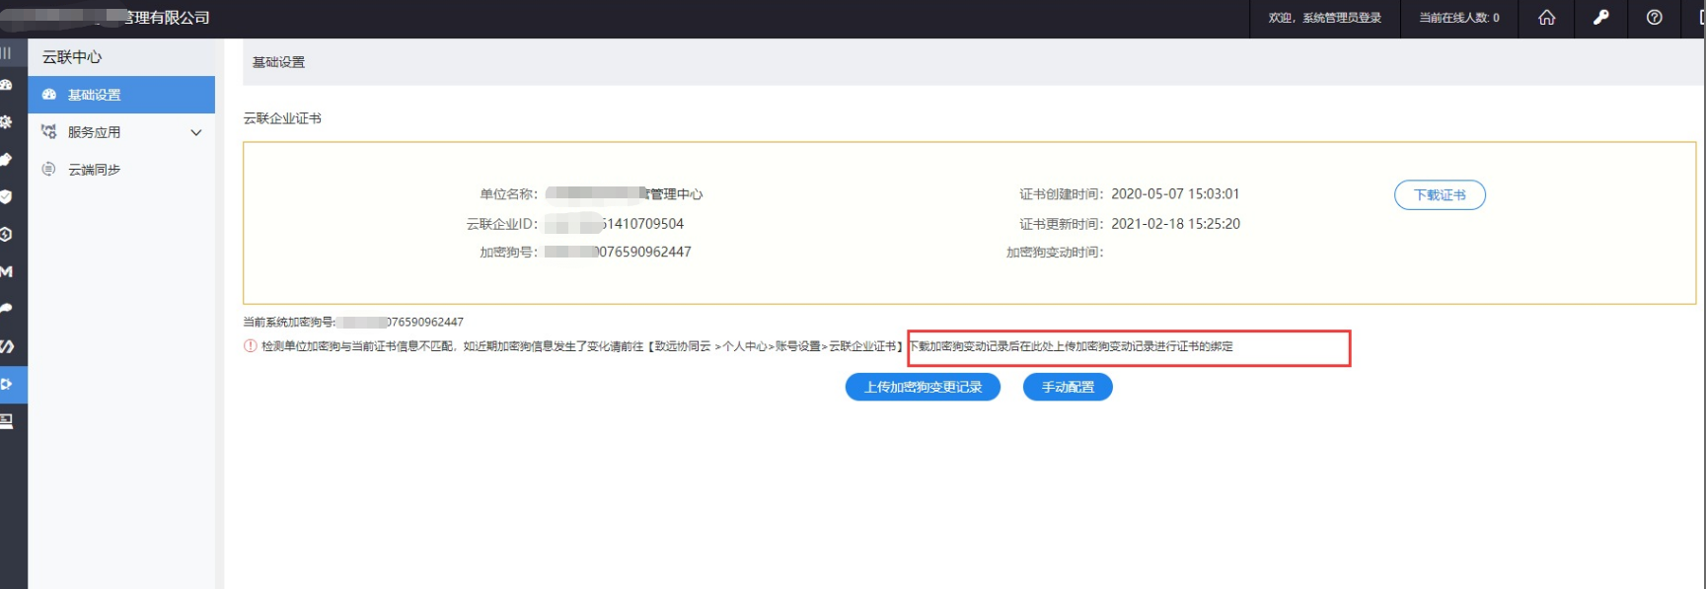
Task: Click the 单位名称 value ending 管理中心
Action: pos(624,194)
